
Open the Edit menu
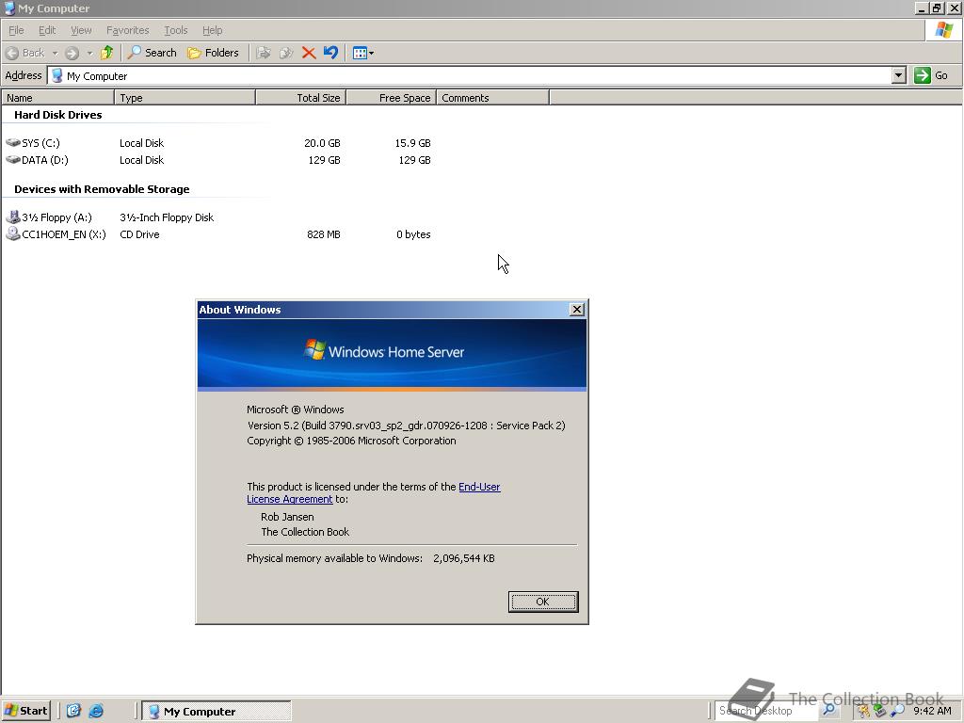(x=47, y=30)
